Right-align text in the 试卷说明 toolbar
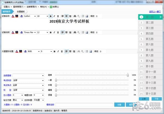The height and width of the screenshot is (114, 164). tap(70, 32)
